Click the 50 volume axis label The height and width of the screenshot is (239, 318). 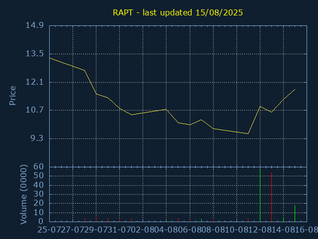click(x=39, y=176)
